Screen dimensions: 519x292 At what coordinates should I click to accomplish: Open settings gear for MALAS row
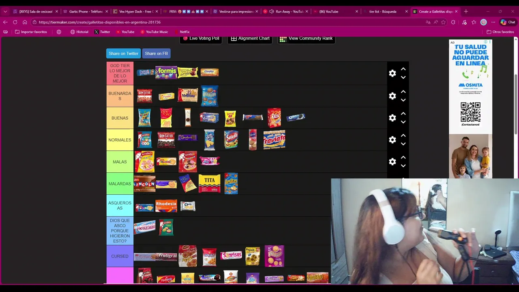coord(392,162)
